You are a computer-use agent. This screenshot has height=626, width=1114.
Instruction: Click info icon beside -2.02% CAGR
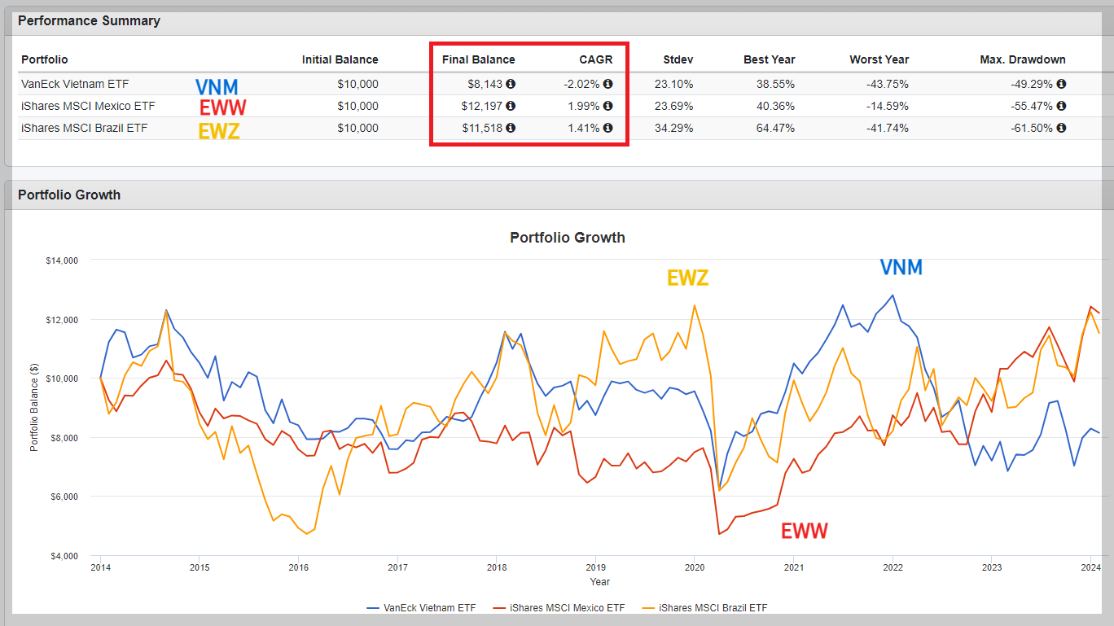coord(607,84)
